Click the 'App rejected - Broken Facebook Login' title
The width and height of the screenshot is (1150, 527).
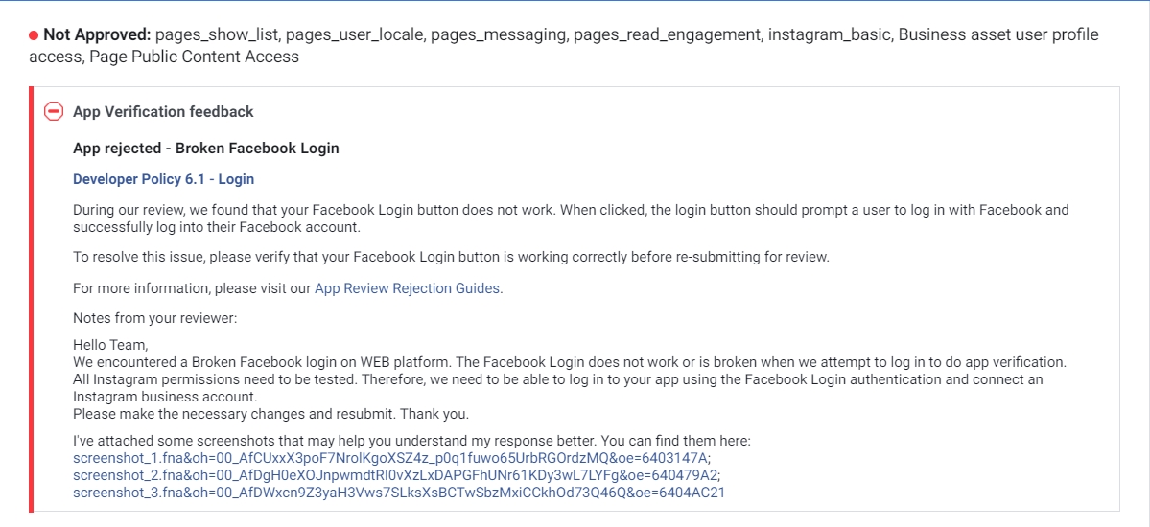coord(205,149)
